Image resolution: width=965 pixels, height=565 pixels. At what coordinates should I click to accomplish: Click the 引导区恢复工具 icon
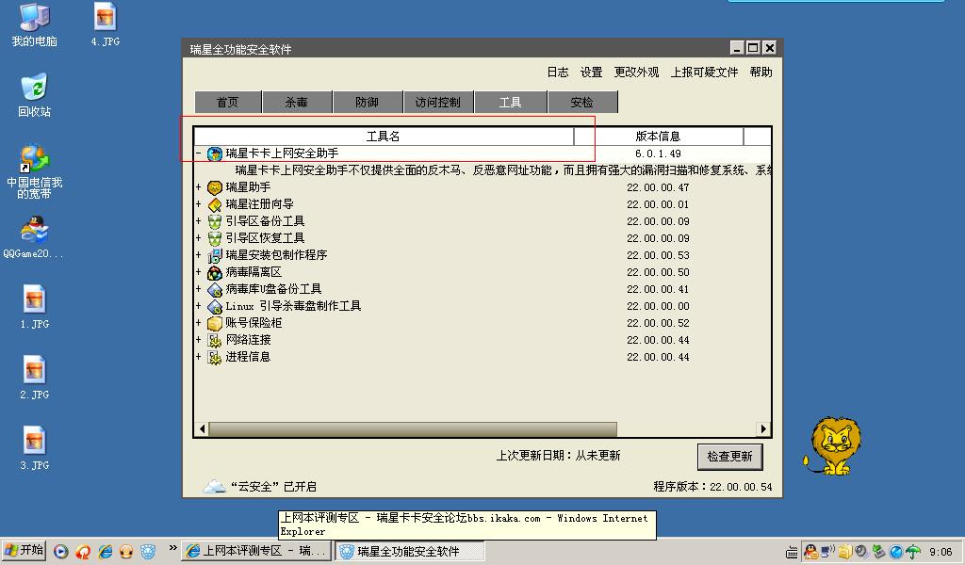tap(214, 238)
